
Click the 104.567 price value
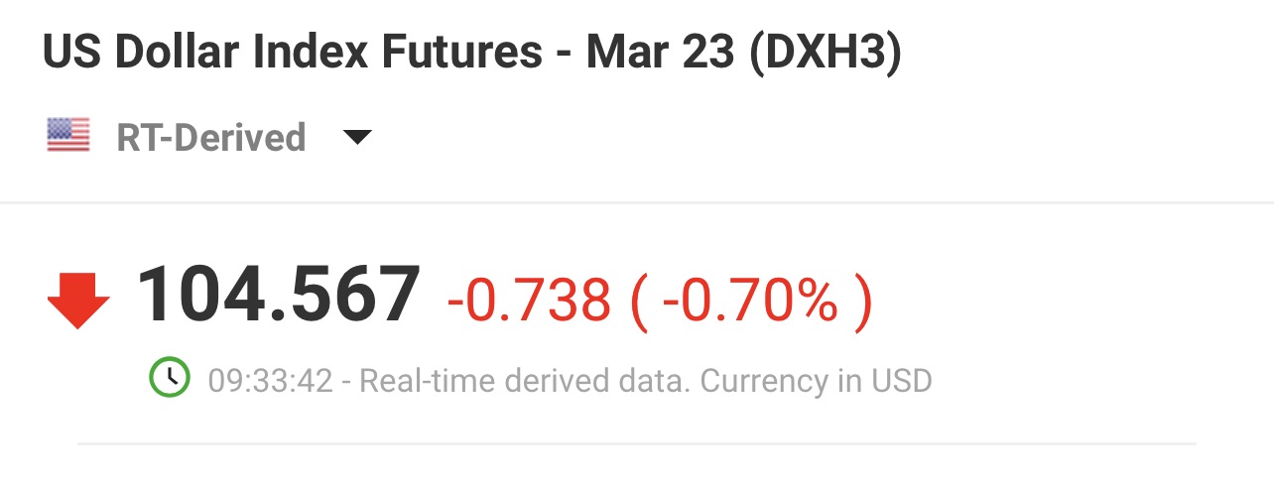[279, 297]
